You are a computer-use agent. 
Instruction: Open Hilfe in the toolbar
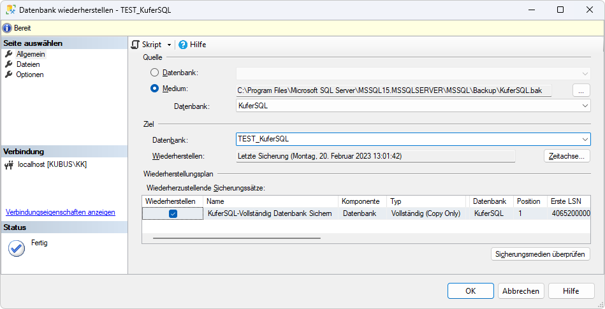click(193, 45)
